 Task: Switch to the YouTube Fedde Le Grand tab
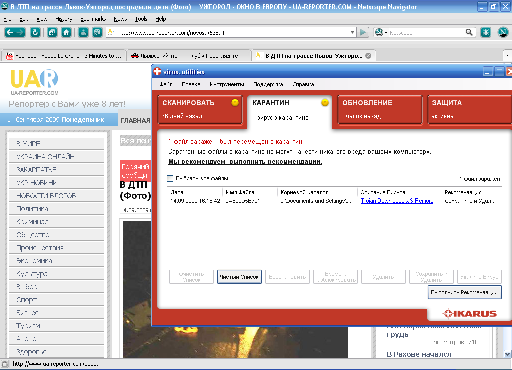click(x=64, y=56)
